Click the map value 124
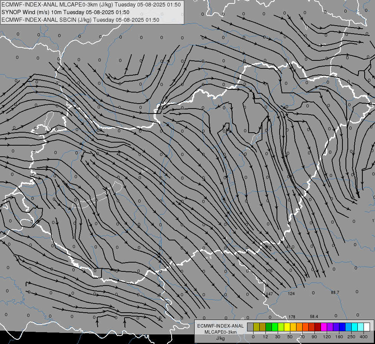Viewport: 375px width, 344px height. [x=291, y=294]
